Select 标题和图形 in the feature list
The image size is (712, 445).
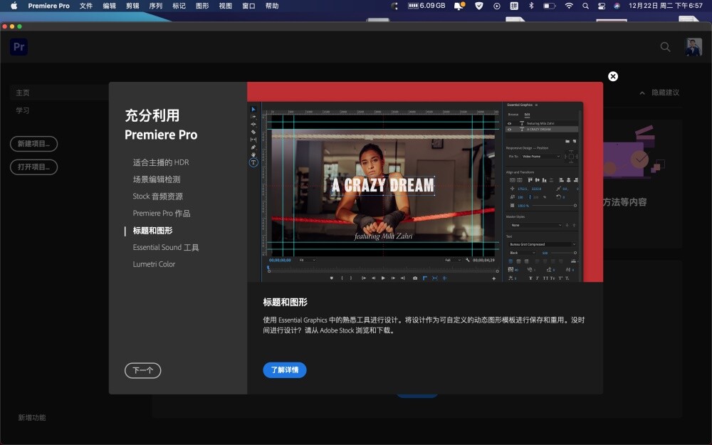(152, 230)
